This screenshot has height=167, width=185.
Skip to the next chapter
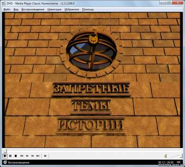tap(38, 156)
